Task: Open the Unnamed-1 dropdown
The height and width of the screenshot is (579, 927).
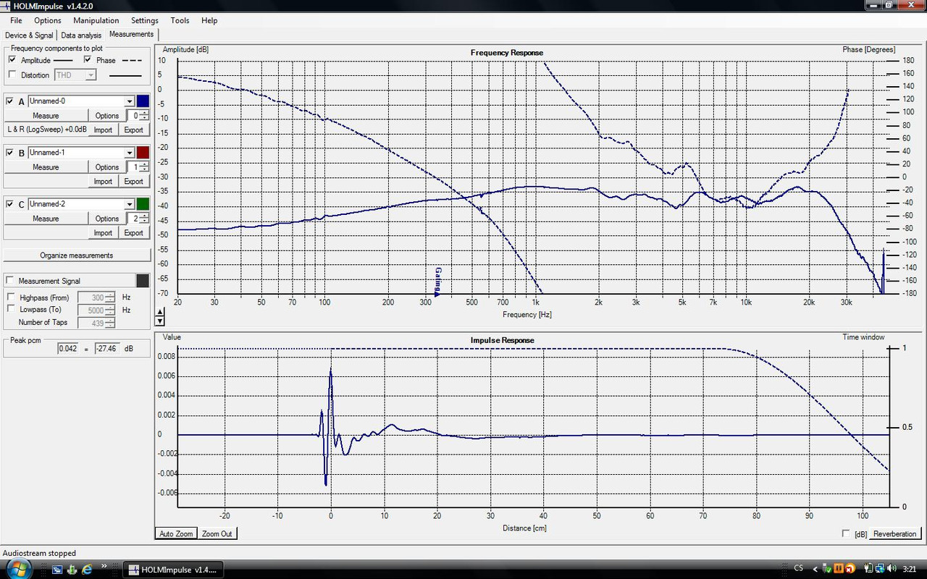Action: tap(130, 153)
